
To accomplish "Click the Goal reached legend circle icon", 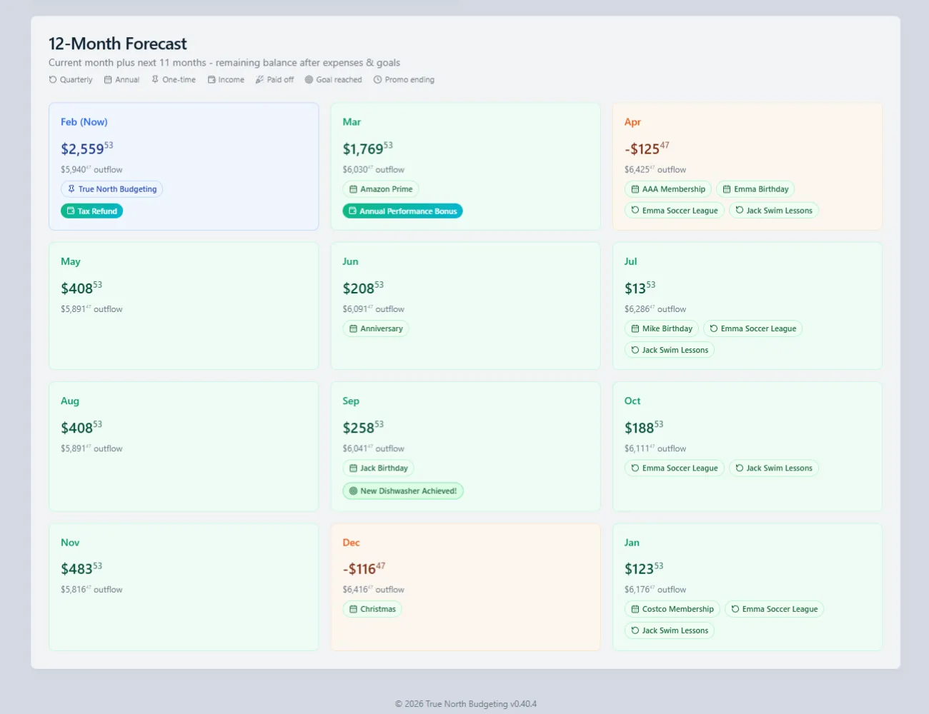I will coord(309,80).
